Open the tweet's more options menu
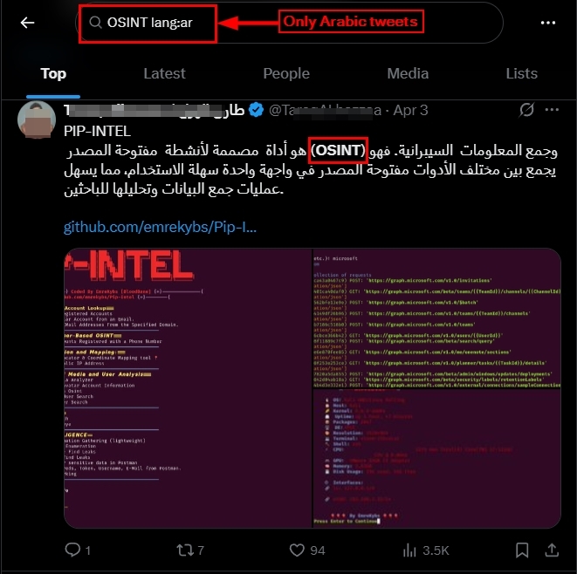Image resolution: width=577 pixels, height=574 pixels. (552, 110)
